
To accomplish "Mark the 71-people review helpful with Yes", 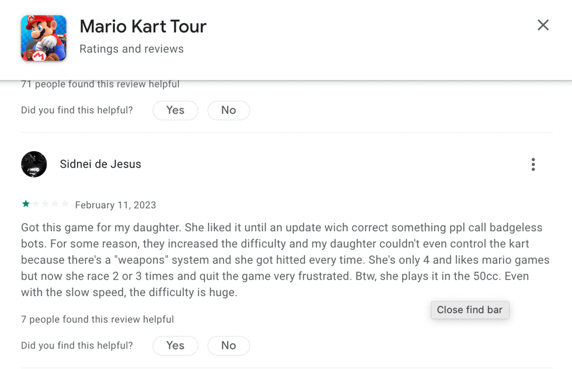I will click(176, 110).
